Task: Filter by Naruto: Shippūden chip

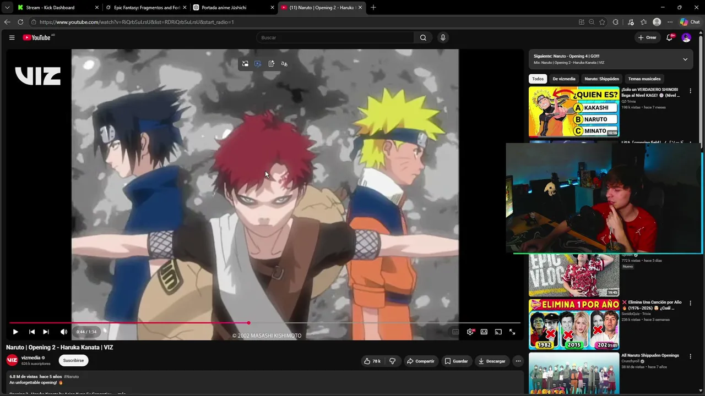Action: [x=601, y=79]
